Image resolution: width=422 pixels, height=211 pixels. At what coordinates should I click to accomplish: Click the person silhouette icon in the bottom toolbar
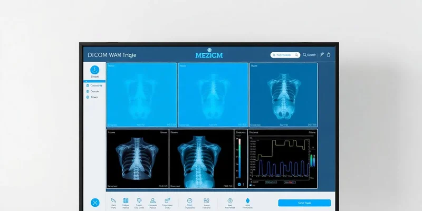[153, 200]
